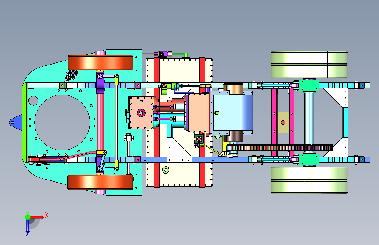Select the tan-brown cylinder above the blue housing

233,89
